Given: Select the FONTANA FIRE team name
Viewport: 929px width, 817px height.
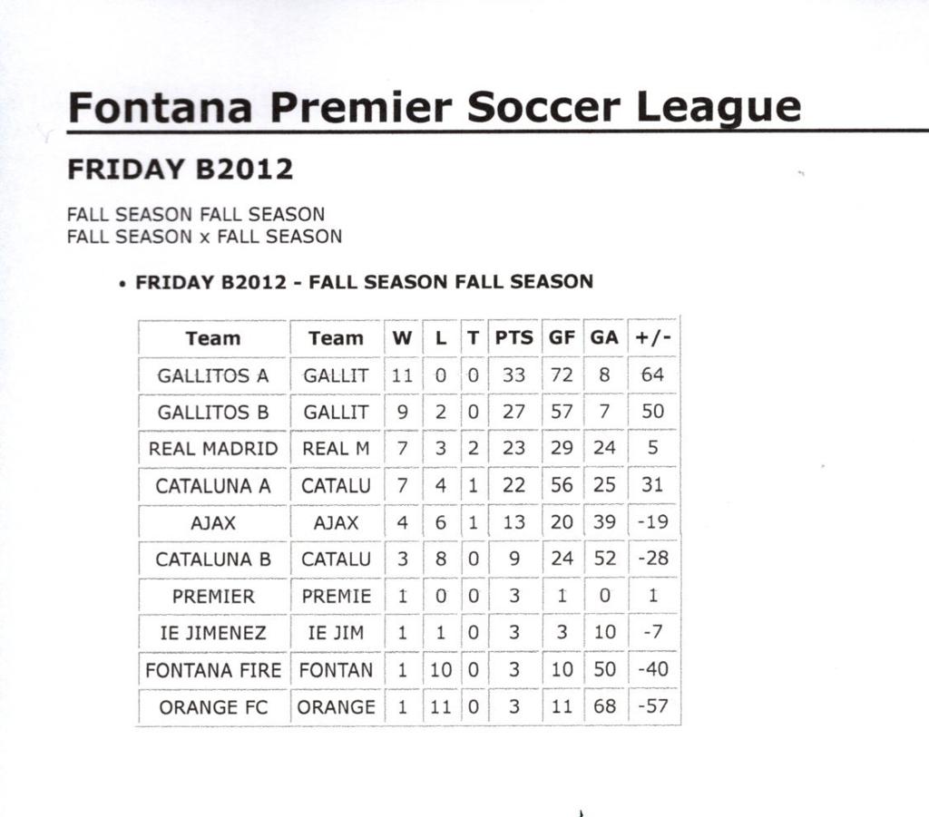Looking at the screenshot, I should click(x=213, y=671).
